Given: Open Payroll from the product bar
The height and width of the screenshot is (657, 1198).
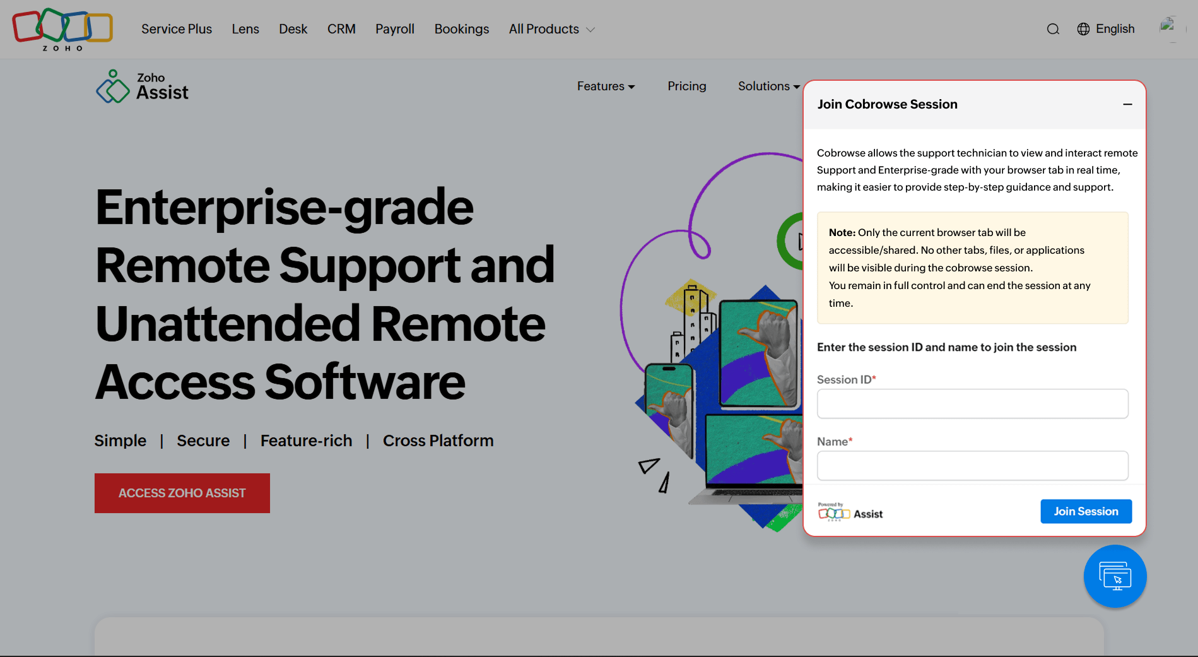Looking at the screenshot, I should tap(395, 29).
